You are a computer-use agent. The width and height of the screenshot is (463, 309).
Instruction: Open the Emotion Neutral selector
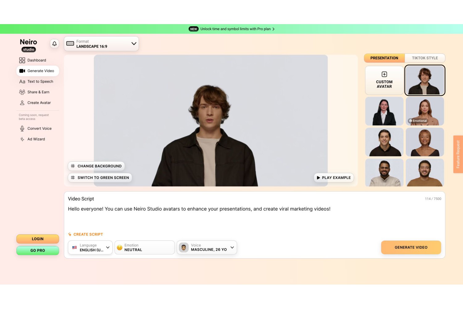click(x=144, y=248)
